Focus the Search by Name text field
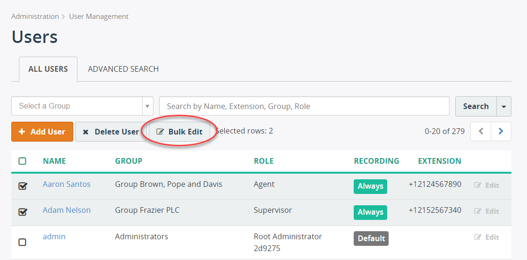527x260 pixels. click(304, 106)
